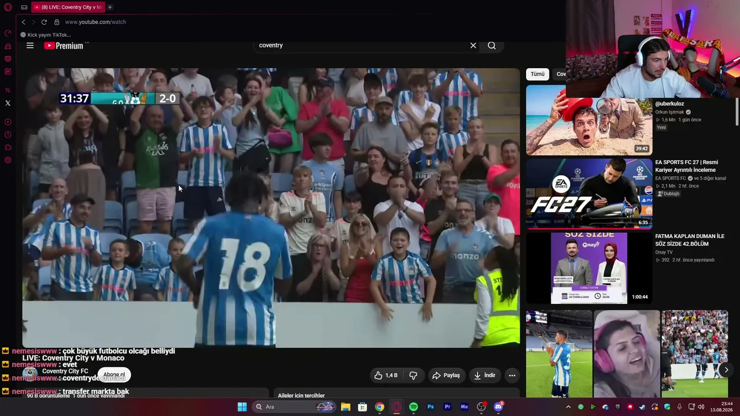
Task: Open the Opera GX taskbar icon
Action: [x=397, y=407]
